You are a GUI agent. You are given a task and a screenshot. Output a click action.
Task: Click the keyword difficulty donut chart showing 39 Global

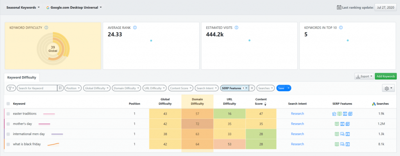point(53,48)
